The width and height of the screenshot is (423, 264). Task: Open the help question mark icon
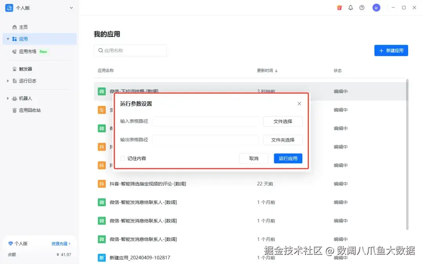click(362, 7)
